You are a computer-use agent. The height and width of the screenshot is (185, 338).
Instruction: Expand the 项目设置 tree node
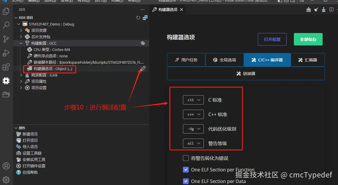click(x=21, y=88)
